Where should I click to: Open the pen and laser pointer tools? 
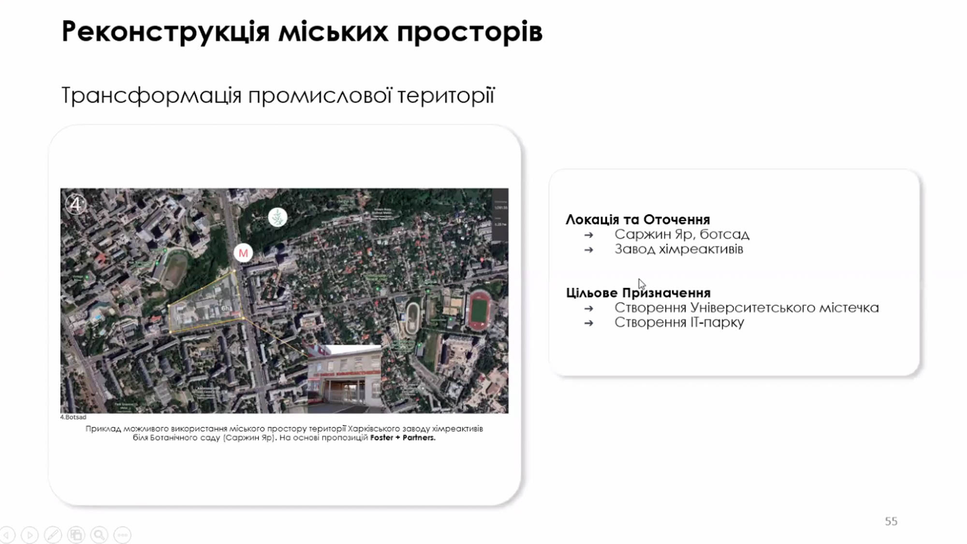[x=53, y=535]
